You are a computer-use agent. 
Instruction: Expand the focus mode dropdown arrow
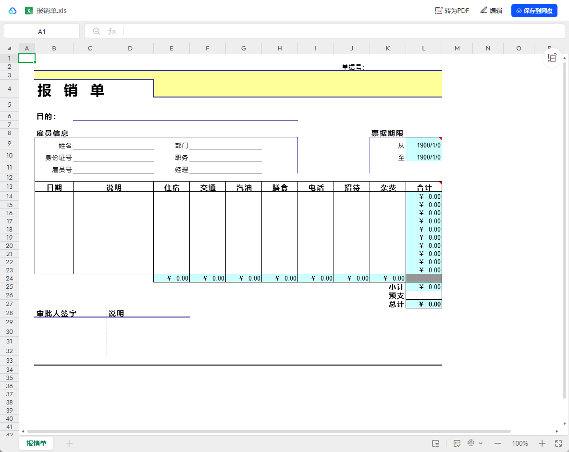point(481,443)
